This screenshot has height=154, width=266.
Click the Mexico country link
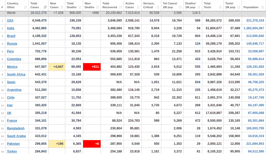pyautogui.click(x=12, y=67)
